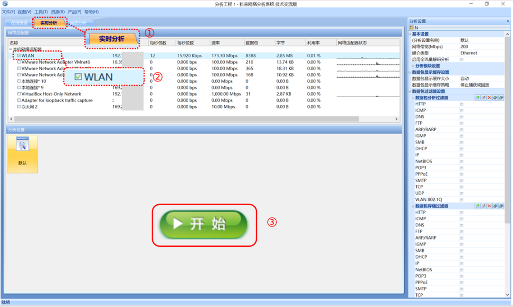The image size is (513, 307).
Task: Export filter icon in 数据包存储过滤器 row
Action: (501, 206)
